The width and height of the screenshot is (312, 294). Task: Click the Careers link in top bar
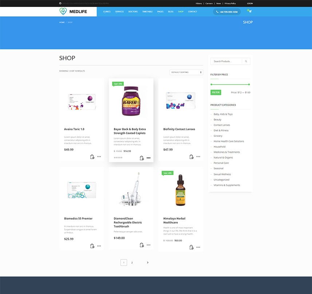[x=209, y=3]
